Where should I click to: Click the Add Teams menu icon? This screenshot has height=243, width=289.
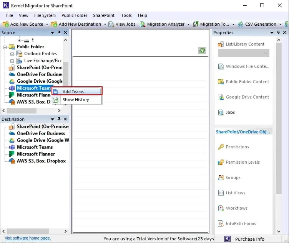tap(55, 92)
